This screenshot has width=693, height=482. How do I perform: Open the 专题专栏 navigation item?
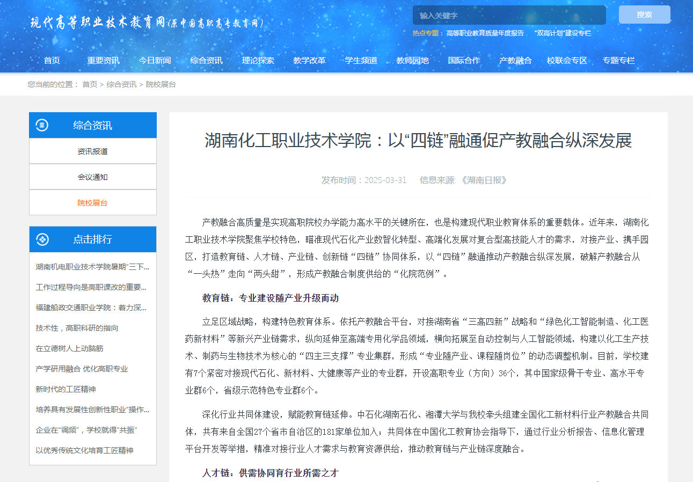coord(618,61)
